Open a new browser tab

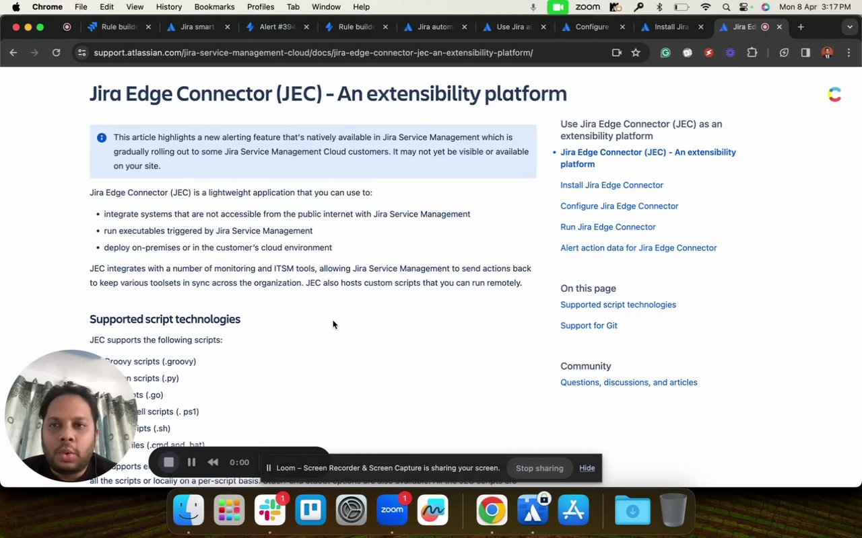pos(801,27)
